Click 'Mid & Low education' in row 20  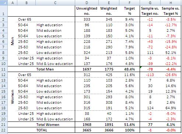[x=55, y=119]
